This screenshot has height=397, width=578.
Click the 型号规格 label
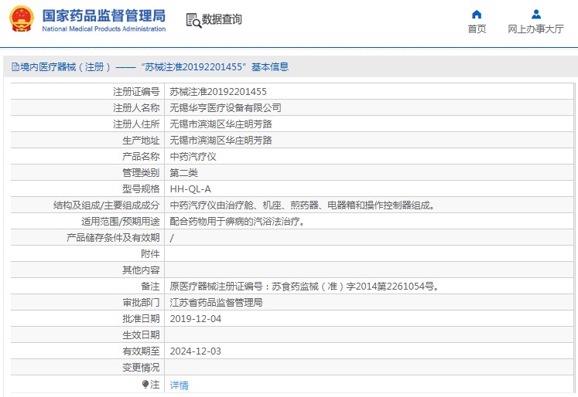pos(141,188)
